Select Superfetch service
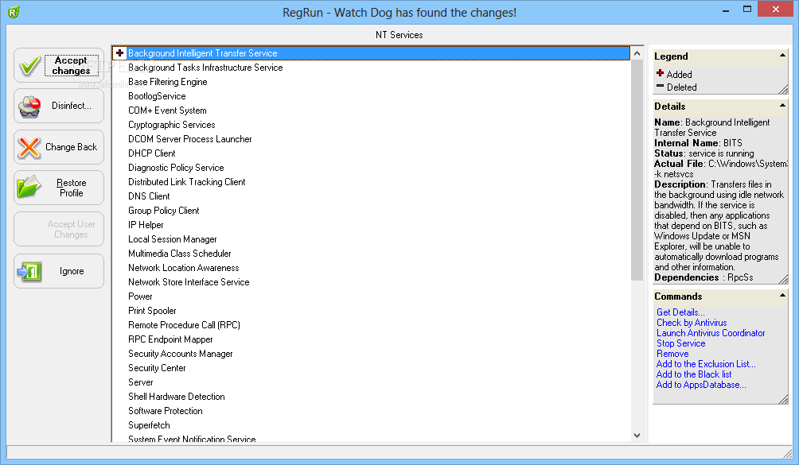799x465 pixels. 149,424
